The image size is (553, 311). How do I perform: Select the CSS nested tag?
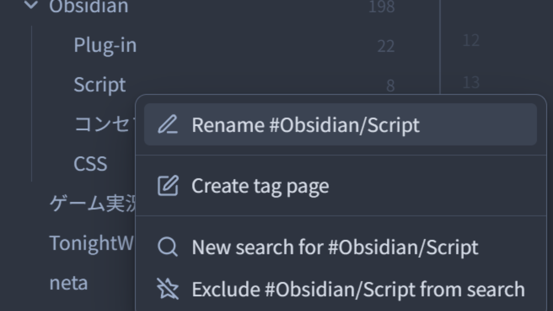pos(90,164)
